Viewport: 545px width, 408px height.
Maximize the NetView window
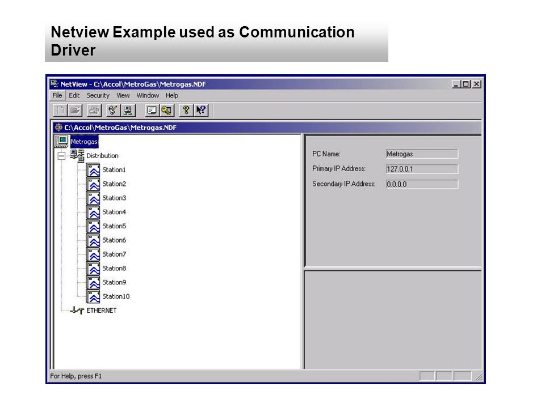466,84
